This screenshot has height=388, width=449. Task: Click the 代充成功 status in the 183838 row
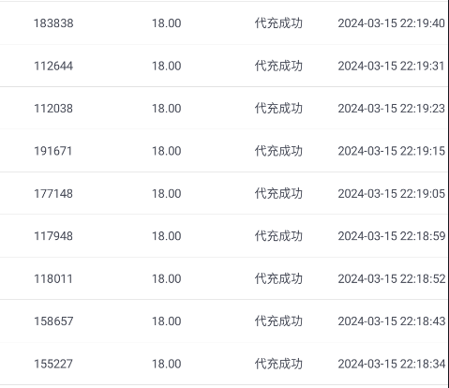click(278, 23)
